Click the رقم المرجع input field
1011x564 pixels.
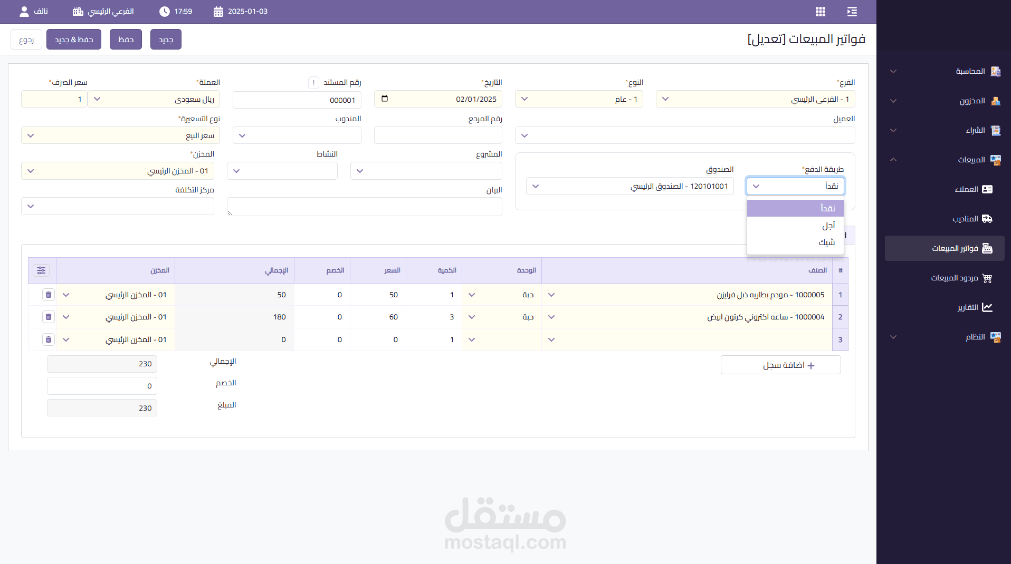438,135
